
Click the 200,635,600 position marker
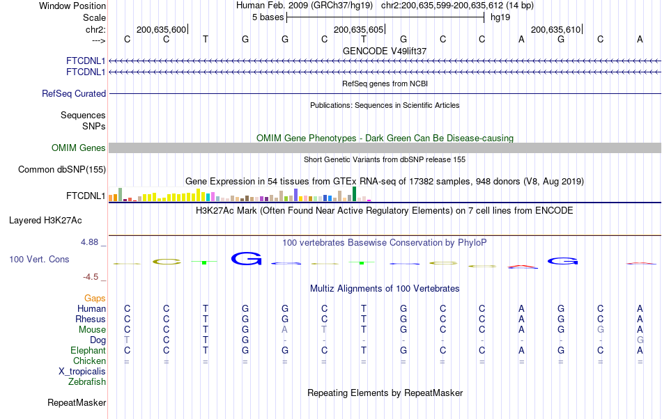click(x=161, y=29)
